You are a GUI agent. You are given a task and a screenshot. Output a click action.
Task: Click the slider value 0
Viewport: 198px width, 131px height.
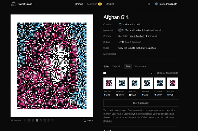click(x=151, y=73)
